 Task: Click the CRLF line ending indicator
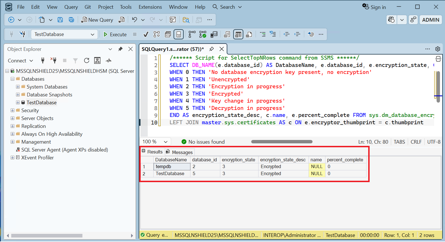416,142
